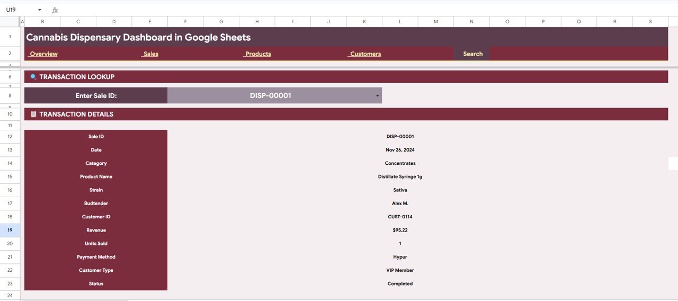Screen dimensions: 678x301
Task: Select the Hypur payment value
Action: [400, 257]
